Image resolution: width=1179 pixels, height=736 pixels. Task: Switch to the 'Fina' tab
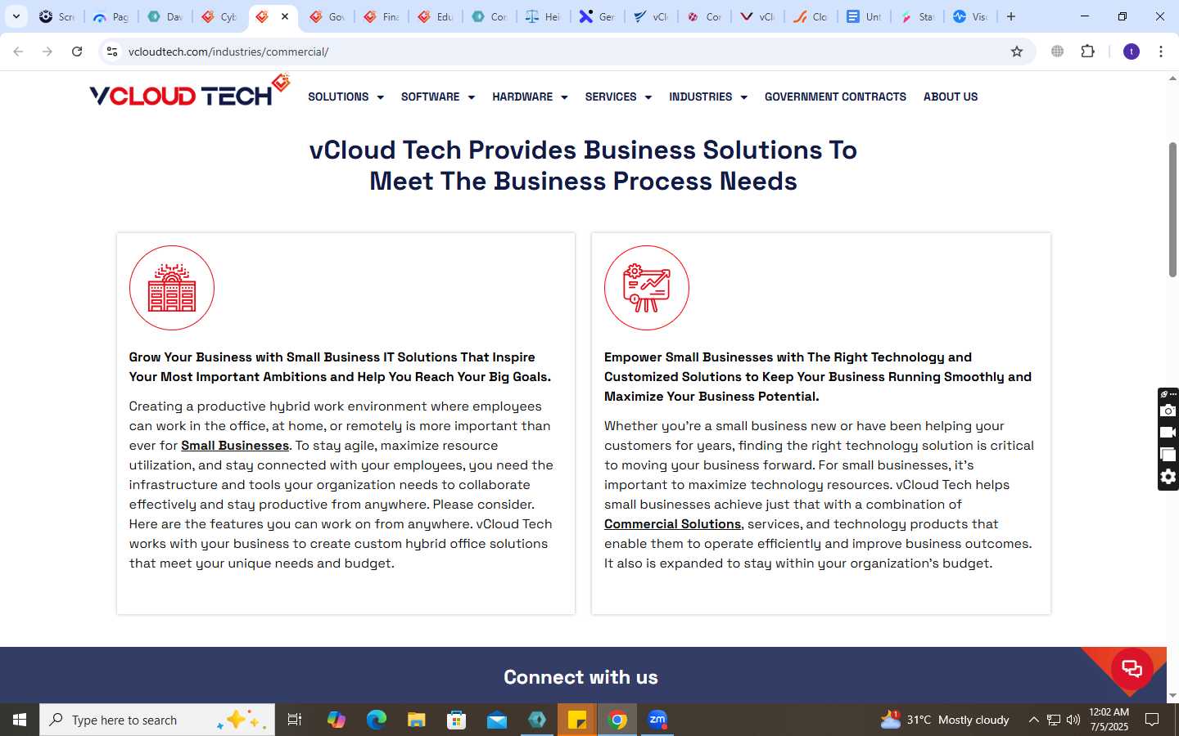click(x=381, y=16)
